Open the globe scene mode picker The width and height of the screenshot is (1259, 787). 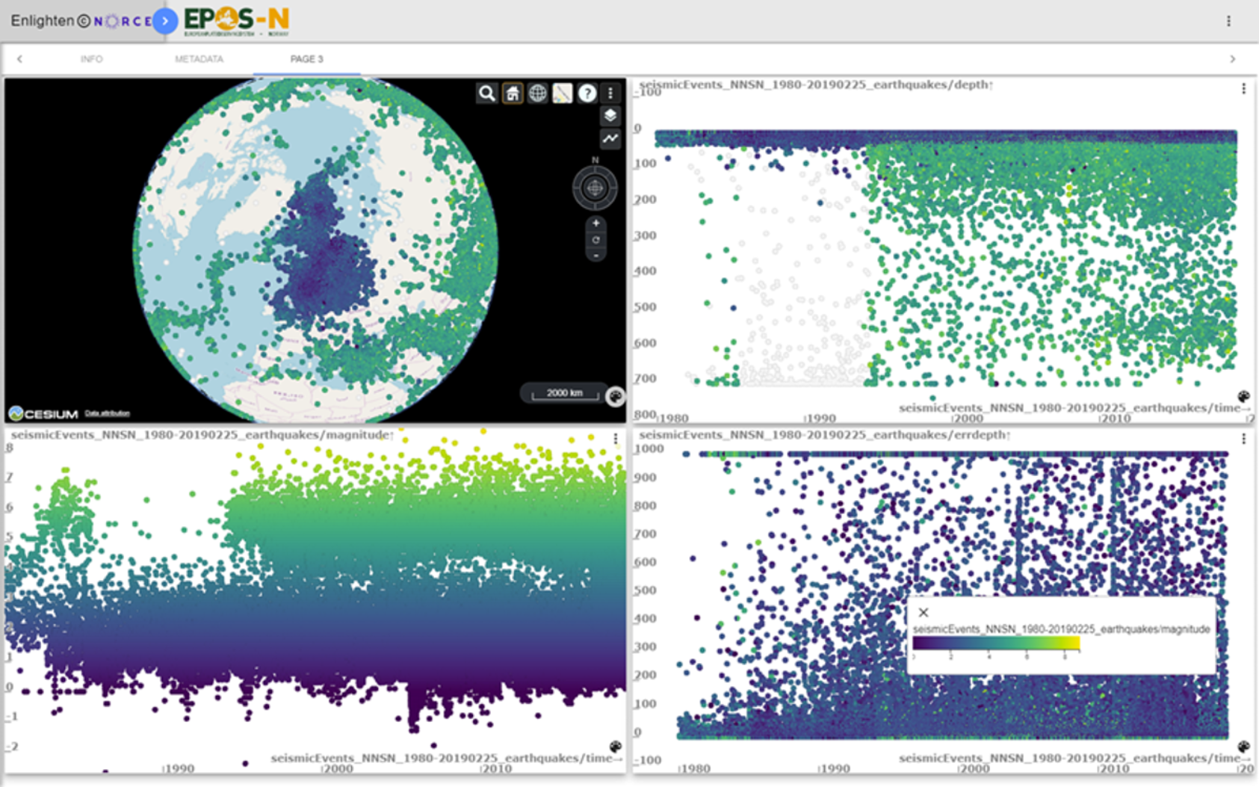(538, 93)
